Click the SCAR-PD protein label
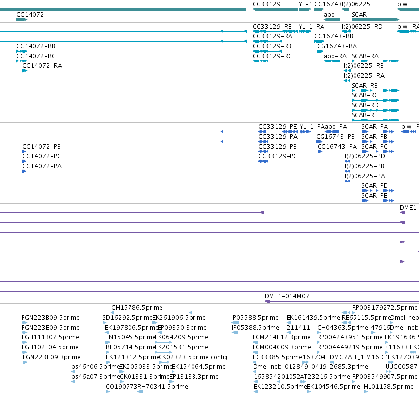419x394 pixels. point(375,186)
